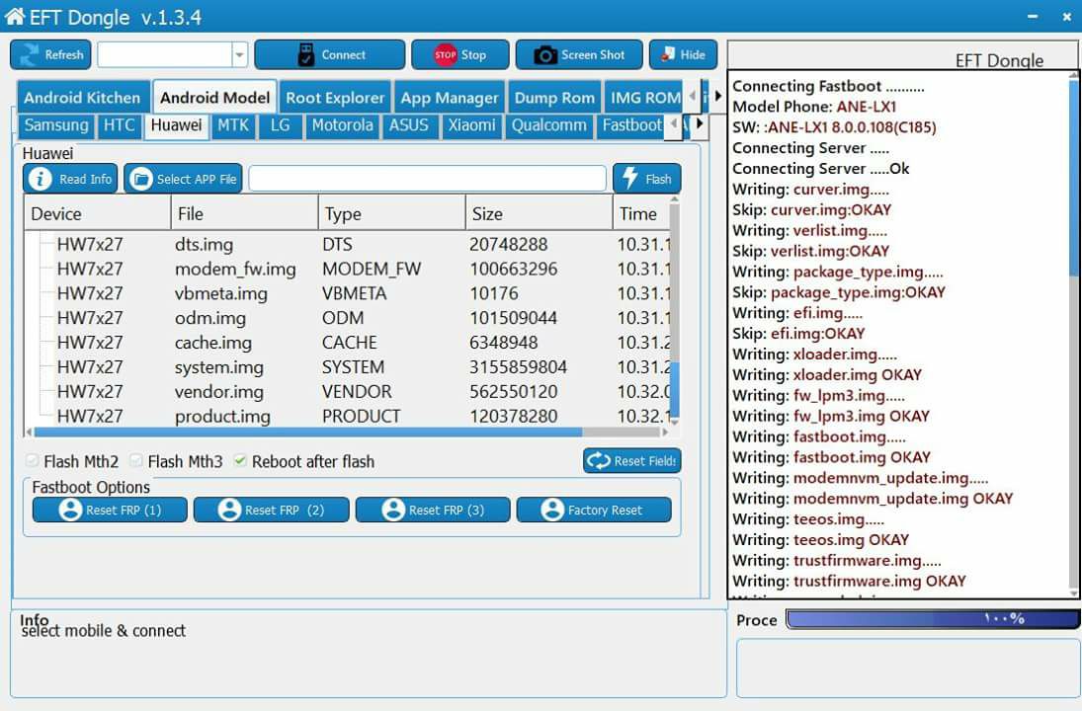Click the Connect button
The image size is (1082, 711).
click(329, 54)
